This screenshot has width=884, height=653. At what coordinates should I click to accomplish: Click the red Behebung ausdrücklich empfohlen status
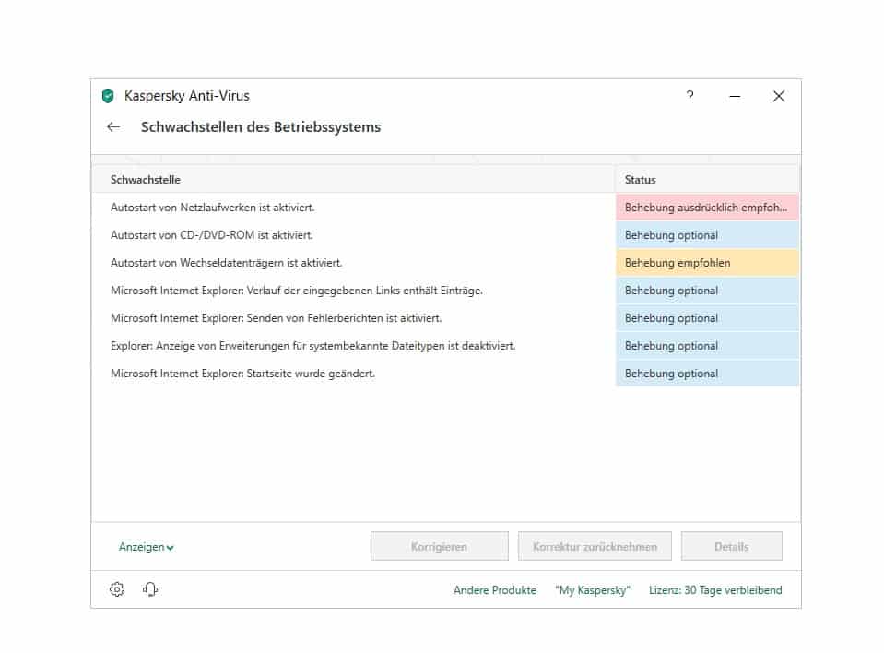click(707, 208)
